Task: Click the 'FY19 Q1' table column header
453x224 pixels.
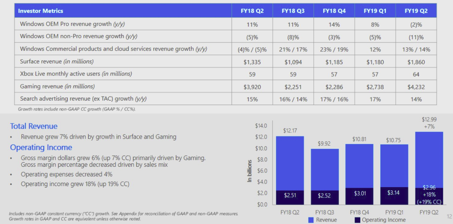Action: [375, 11]
